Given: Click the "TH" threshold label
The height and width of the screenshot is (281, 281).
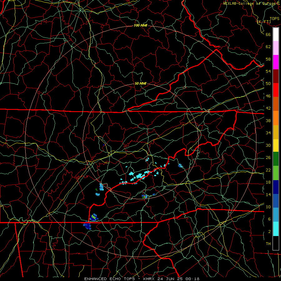Looking at the screenshot, I should (268, 244).
